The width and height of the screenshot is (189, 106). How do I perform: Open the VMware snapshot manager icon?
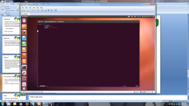click(38, 10)
